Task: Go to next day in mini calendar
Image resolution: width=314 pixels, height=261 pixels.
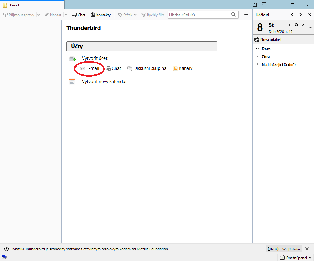Action: pos(303,25)
